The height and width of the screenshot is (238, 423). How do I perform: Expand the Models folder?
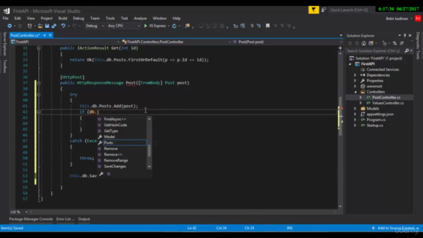click(356, 108)
